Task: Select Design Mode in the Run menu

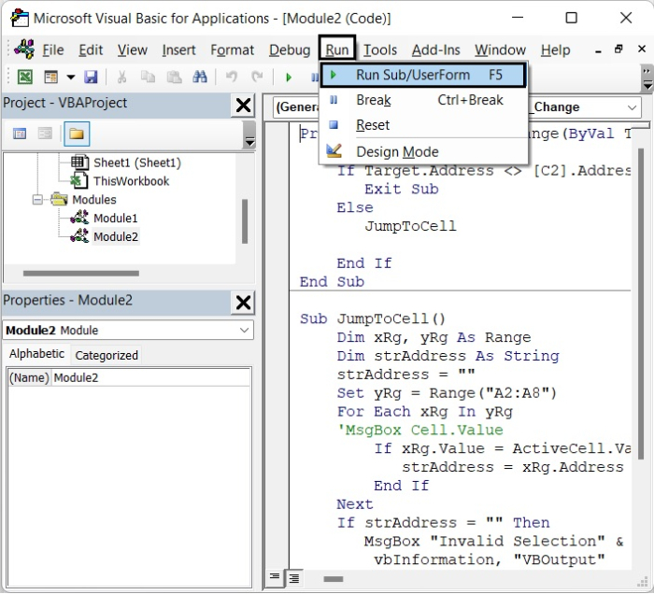Action: tap(397, 151)
